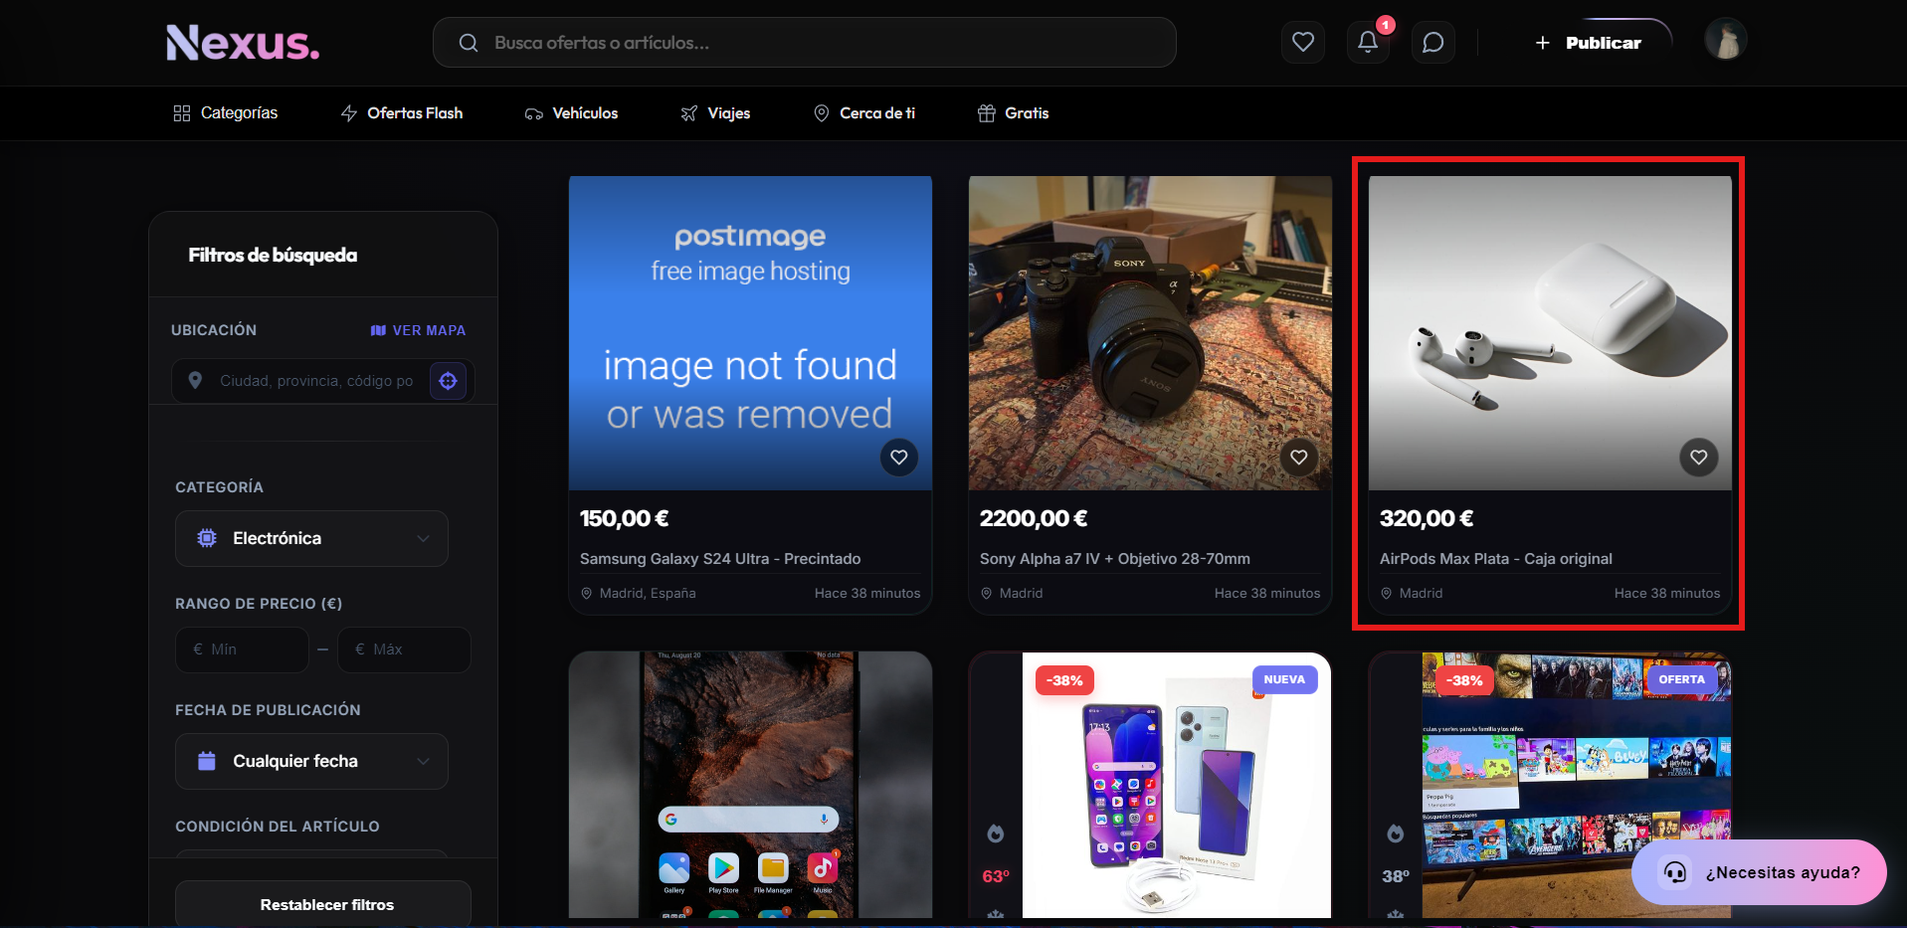Screen dimensions: 1907x928
Task: Click the title "Samsung Galaxy S24 Ultra - Precintado"
Action: coord(720,559)
